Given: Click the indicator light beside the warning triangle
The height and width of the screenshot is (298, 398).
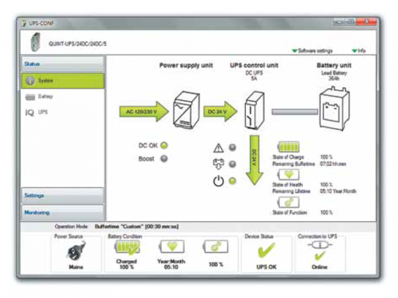Looking at the screenshot, I should (x=232, y=148).
